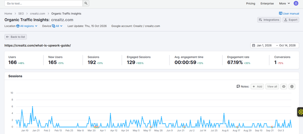This screenshot has height=134, width=303.
Task: Select the Users metric card
Action: click(x=24, y=60)
